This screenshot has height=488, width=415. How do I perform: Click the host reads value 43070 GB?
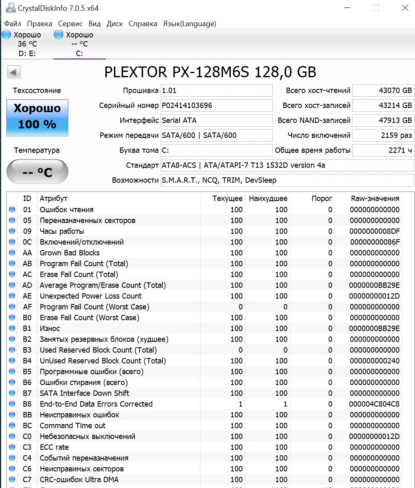pyautogui.click(x=383, y=91)
